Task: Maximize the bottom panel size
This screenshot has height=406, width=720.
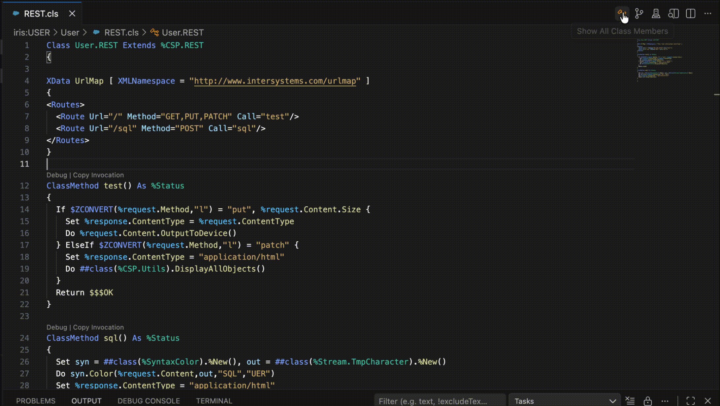Action: click(x=691, y=401)
